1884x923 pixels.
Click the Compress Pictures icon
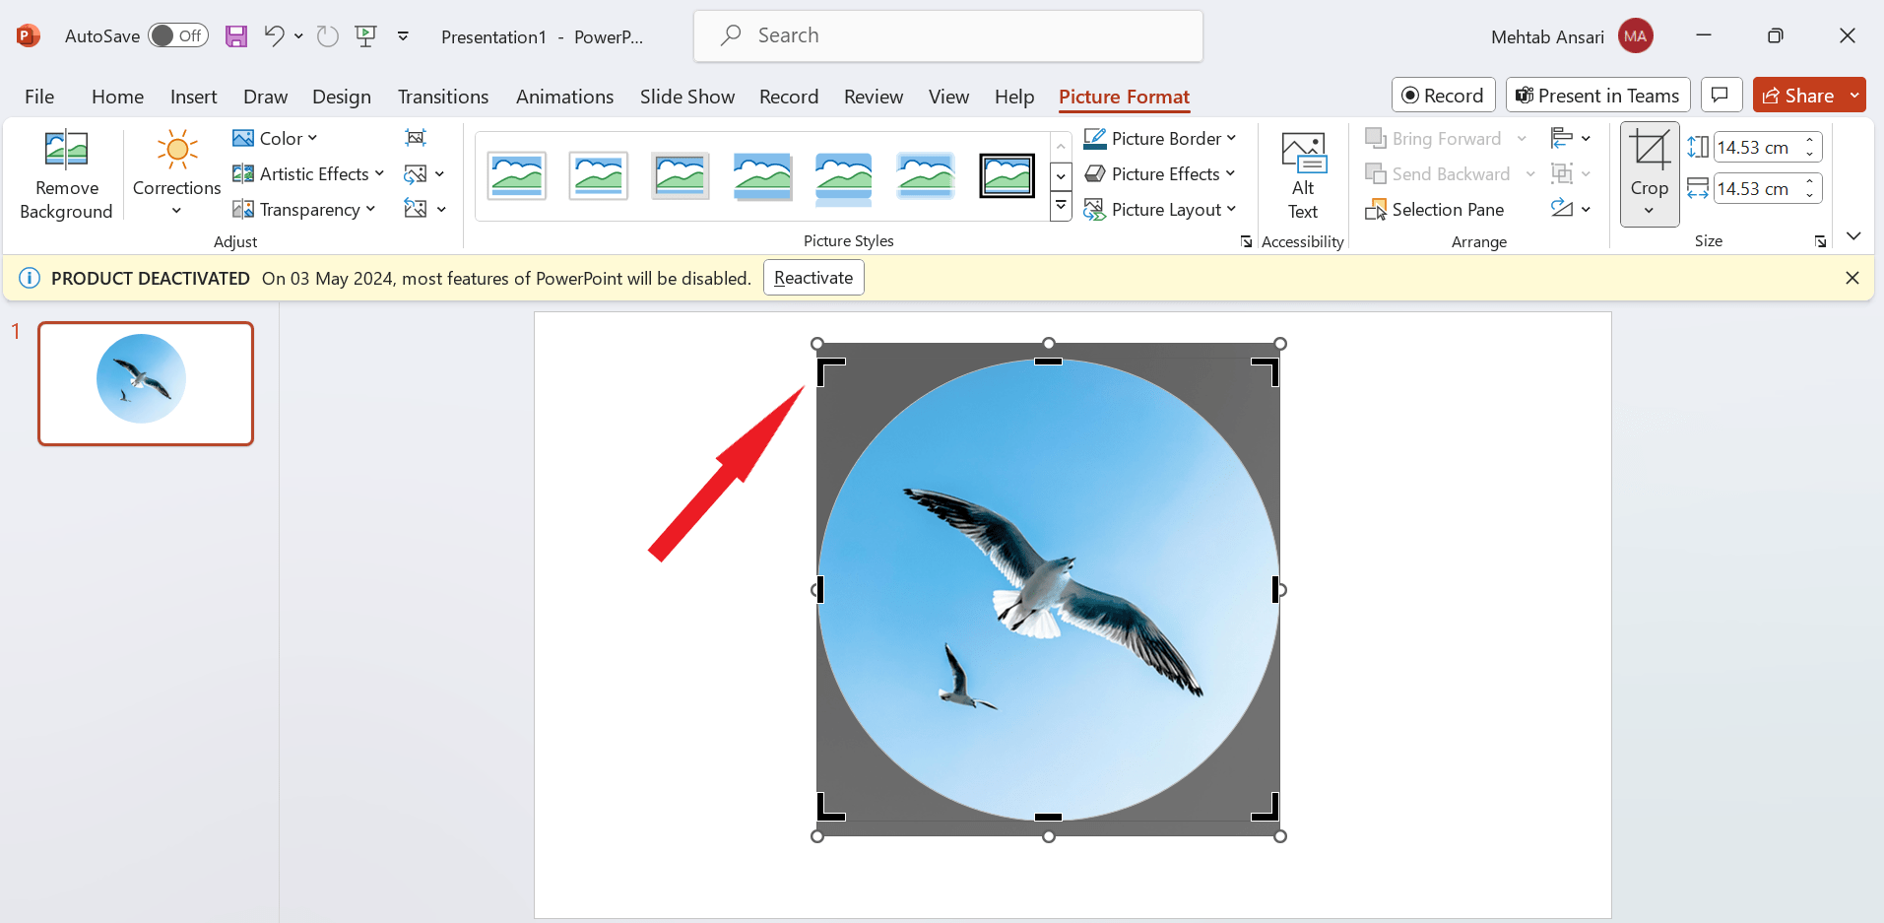click(416, 138)
